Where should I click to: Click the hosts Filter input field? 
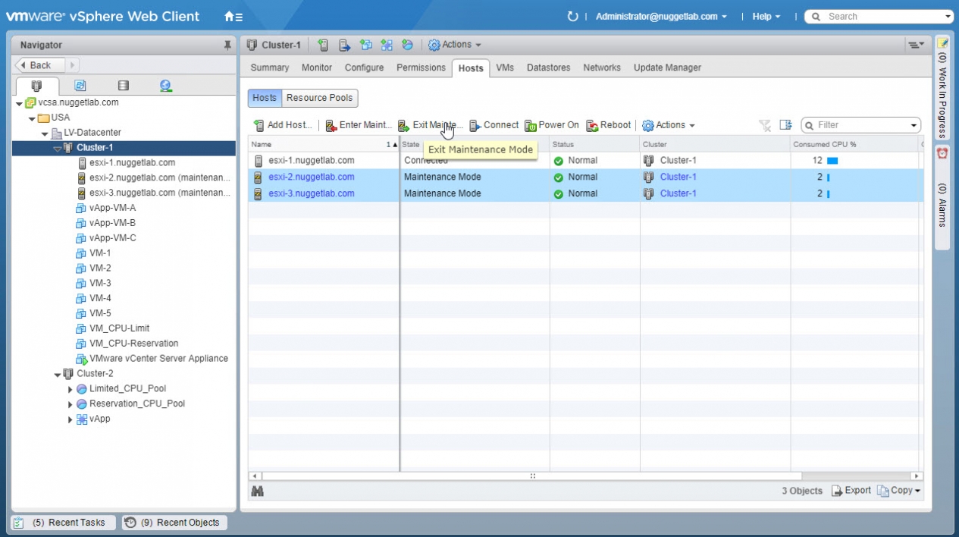(860, 125)
